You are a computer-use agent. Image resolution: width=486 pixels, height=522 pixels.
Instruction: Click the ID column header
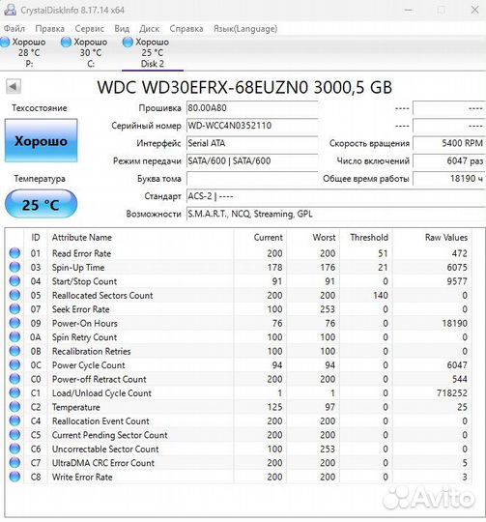click(35, 238)
